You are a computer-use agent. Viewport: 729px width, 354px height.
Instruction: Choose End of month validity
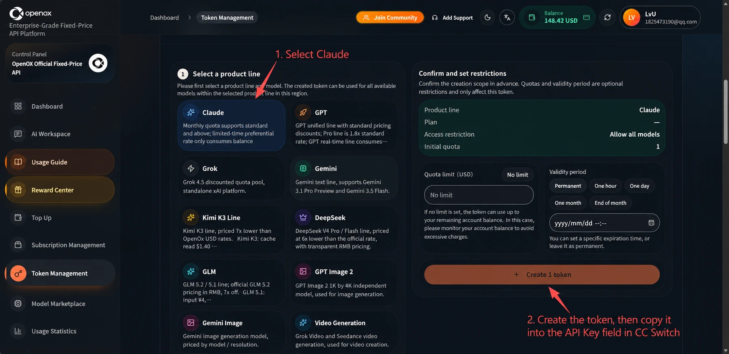click(610, 203)
